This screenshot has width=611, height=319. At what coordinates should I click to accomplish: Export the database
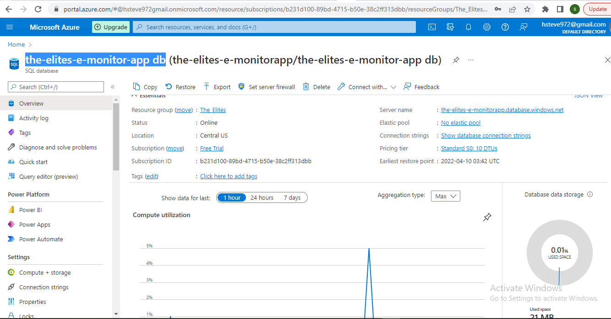pyautogui.click(x=217, y=87)
